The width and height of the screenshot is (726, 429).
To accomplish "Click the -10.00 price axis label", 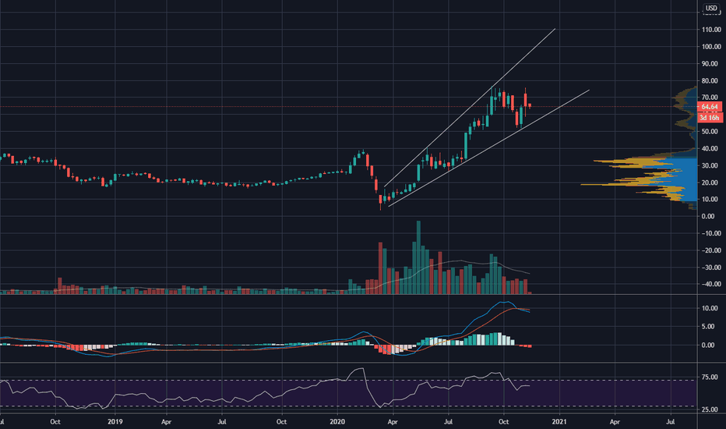I will 710,233.
